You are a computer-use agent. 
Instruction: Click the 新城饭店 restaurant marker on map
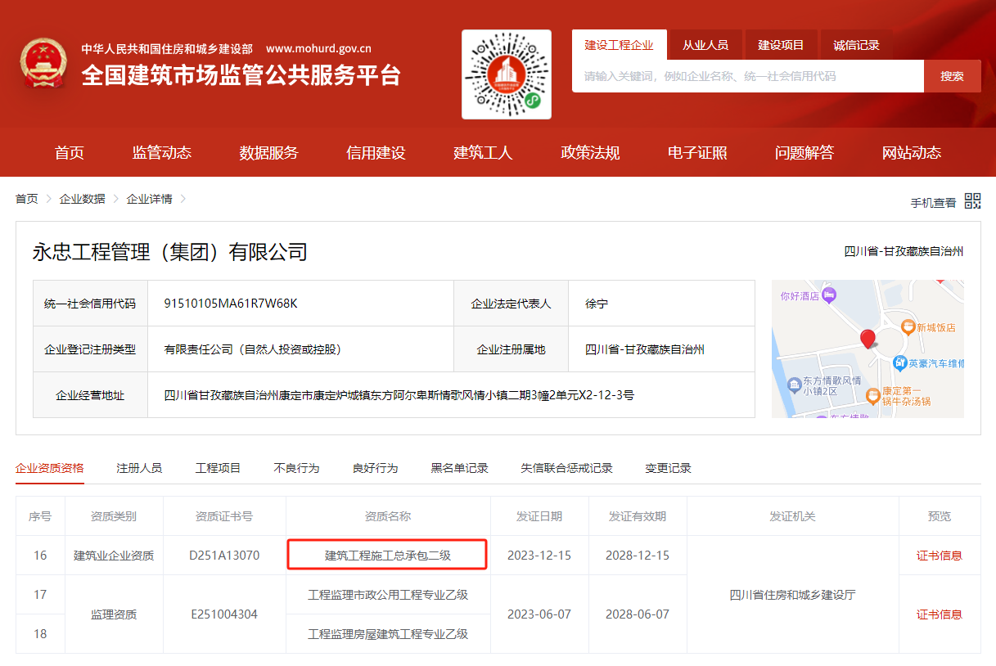pyautogui.click(x=907, y=327)
